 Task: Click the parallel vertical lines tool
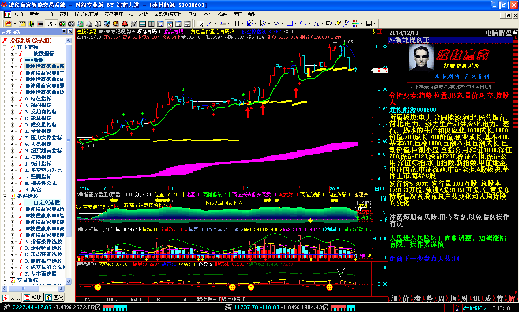click(236, 24)
